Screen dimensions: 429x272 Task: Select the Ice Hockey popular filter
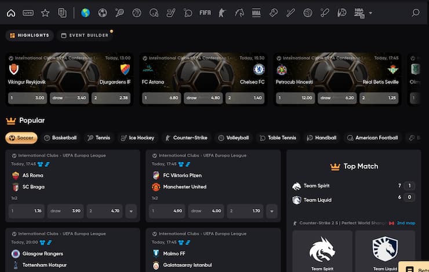(137, 138)
